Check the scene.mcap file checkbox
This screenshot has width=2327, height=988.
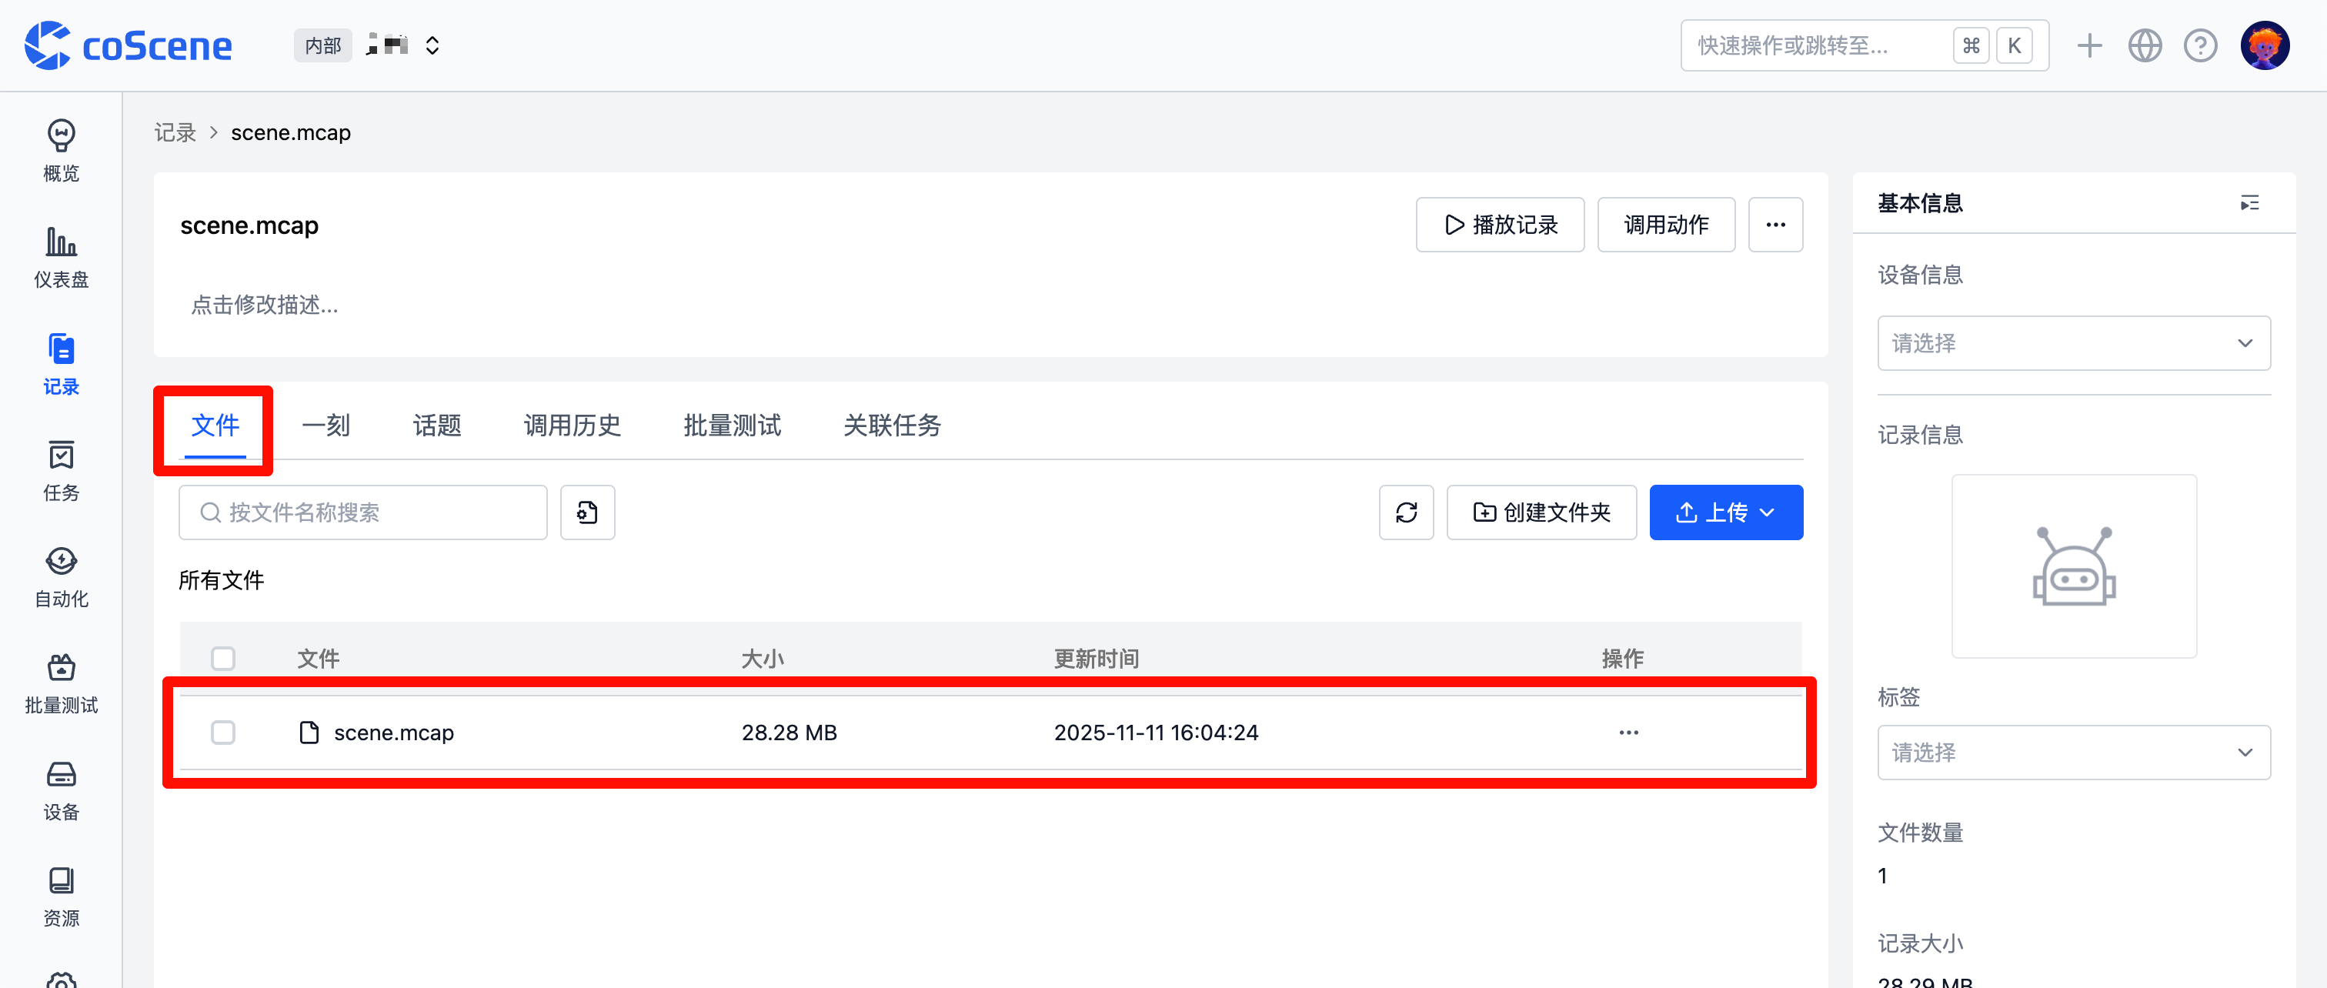(x=223, y=733)
